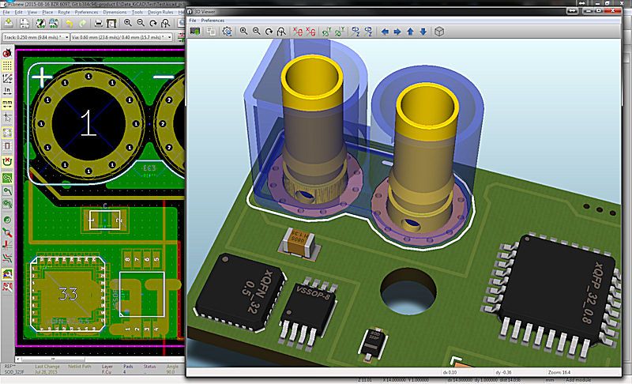632x384 pixels.
Task: Open Design Rules menu in Pcbnew
Action: point(160,13)
